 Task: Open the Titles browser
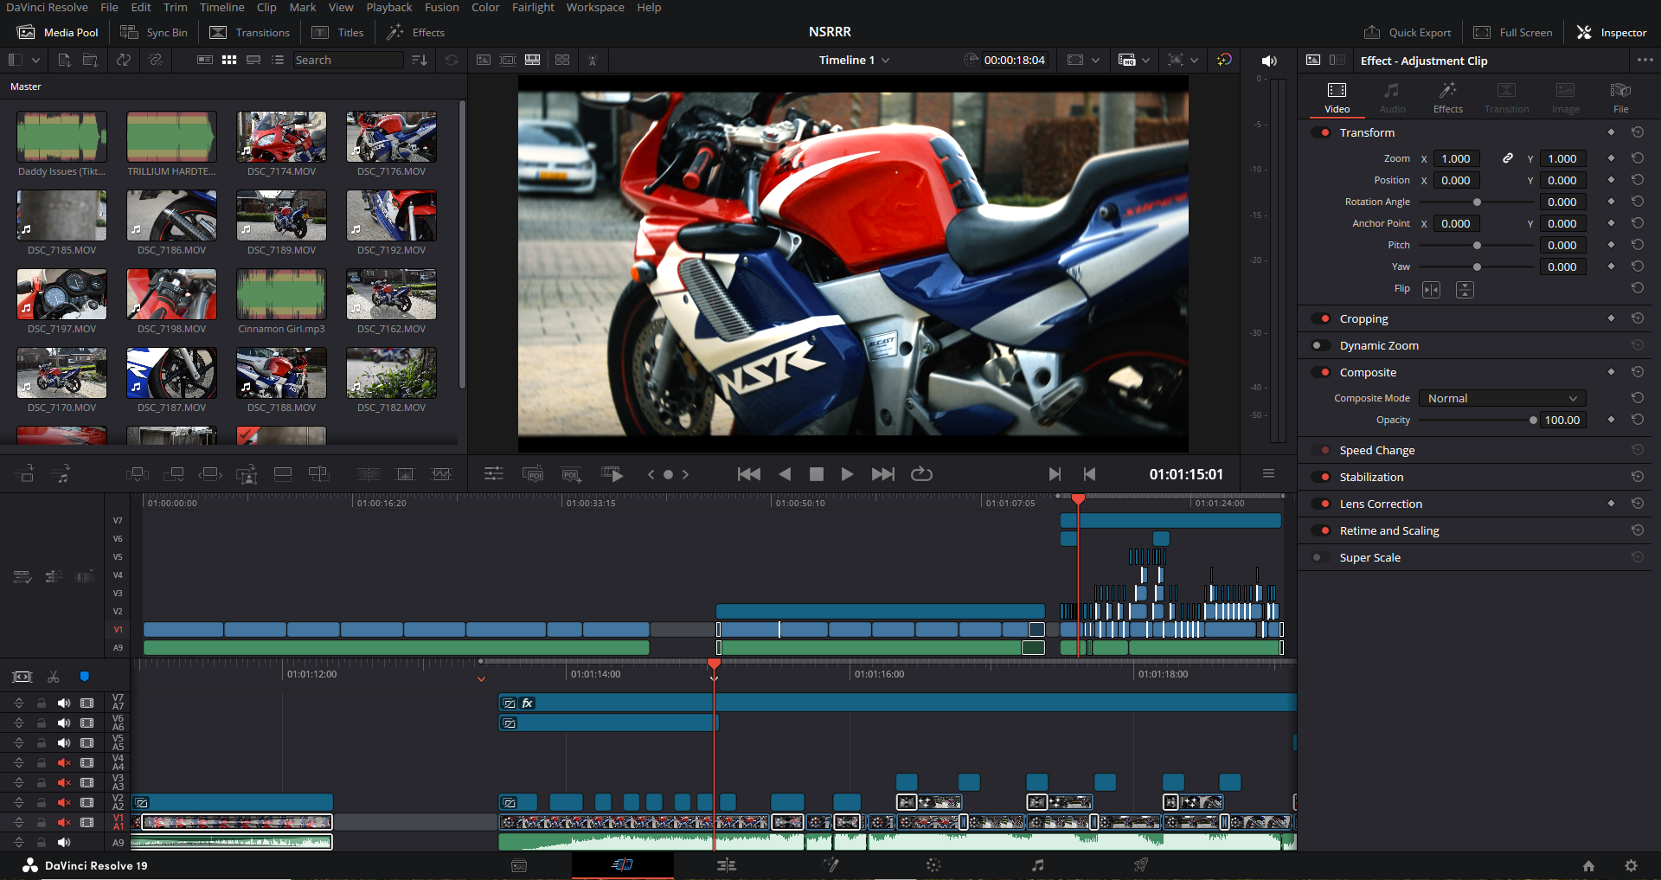click(x=338, y=33)
